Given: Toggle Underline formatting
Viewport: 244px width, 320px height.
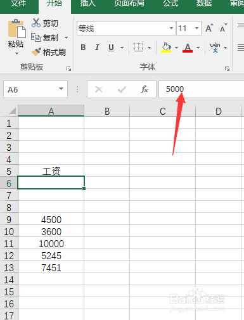Looking at the screenshot, I should point(111,48).
